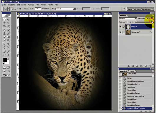Switch to the Kanäle tab
156x113 pixels.
[x=132, y=71]
